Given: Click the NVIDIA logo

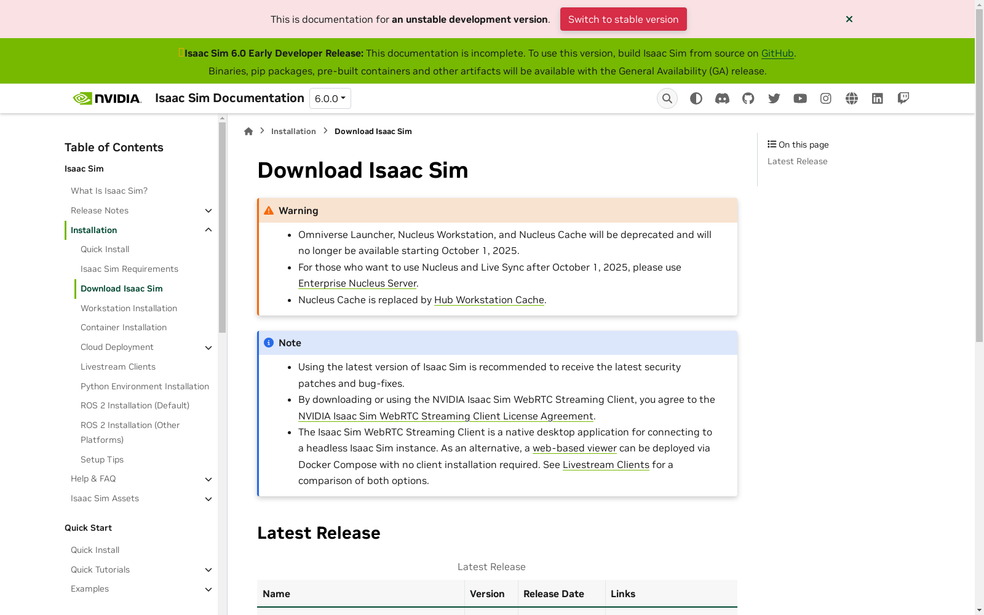Looking at the screenshot, I should [107, 98].
